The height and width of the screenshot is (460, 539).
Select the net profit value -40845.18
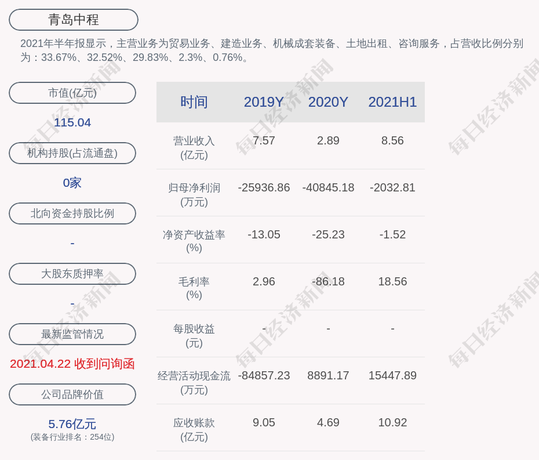pyautogui.click(x=328, y=187)
